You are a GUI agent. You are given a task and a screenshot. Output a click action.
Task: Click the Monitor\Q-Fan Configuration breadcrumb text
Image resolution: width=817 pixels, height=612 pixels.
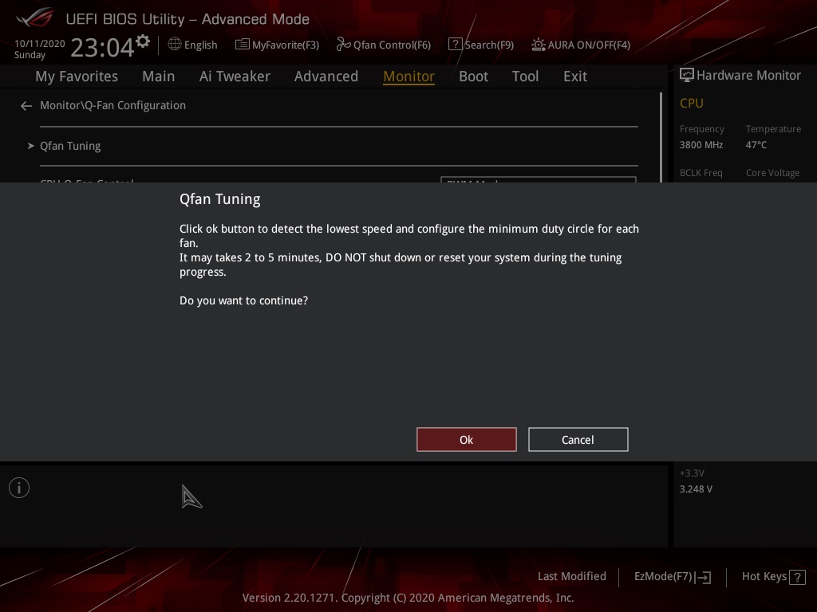pos(112,105)
